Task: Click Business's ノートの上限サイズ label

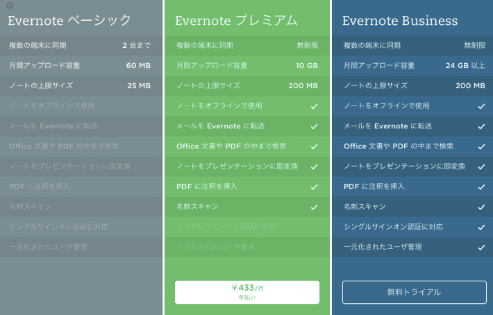Action: coord(376,86)
